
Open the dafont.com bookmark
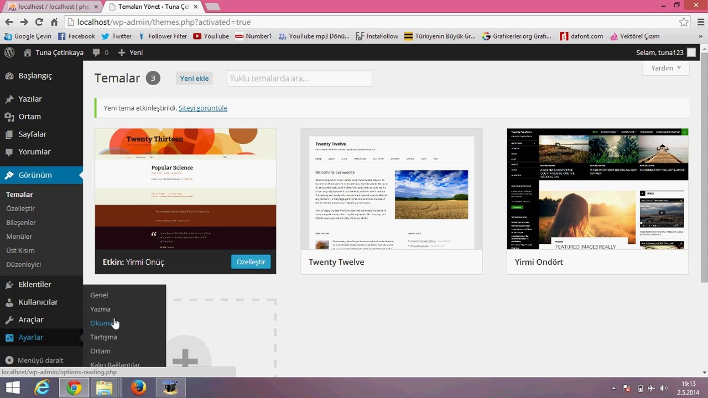pos(581,36)
